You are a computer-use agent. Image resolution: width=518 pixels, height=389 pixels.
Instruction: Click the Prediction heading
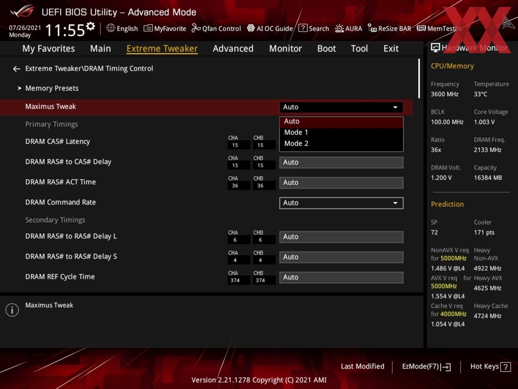pos(447,204)
